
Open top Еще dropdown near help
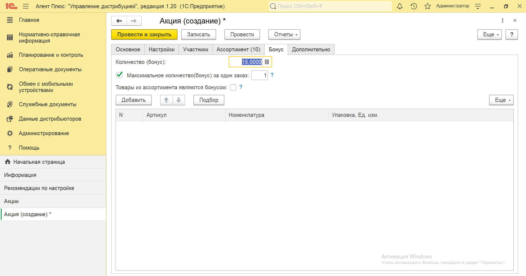[490, 34]
